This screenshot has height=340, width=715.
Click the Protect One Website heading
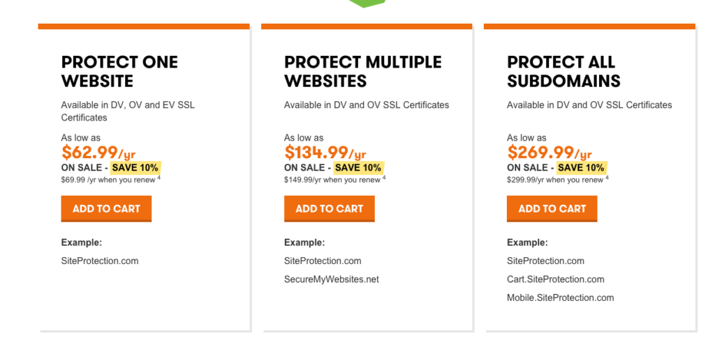pyautogui.click(x=119, y=72)
